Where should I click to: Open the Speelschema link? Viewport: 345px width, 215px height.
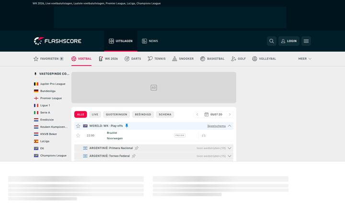click(216, 126)
